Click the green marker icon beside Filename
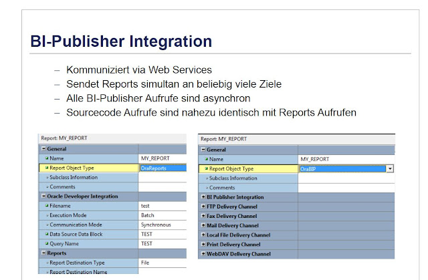 point(47,206)
